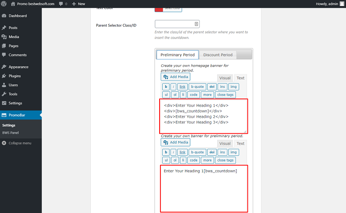Screen dimensions: 346x213
Task: Click 'link' in the homepage banner toolbar
Action: (x=183, y=87)
